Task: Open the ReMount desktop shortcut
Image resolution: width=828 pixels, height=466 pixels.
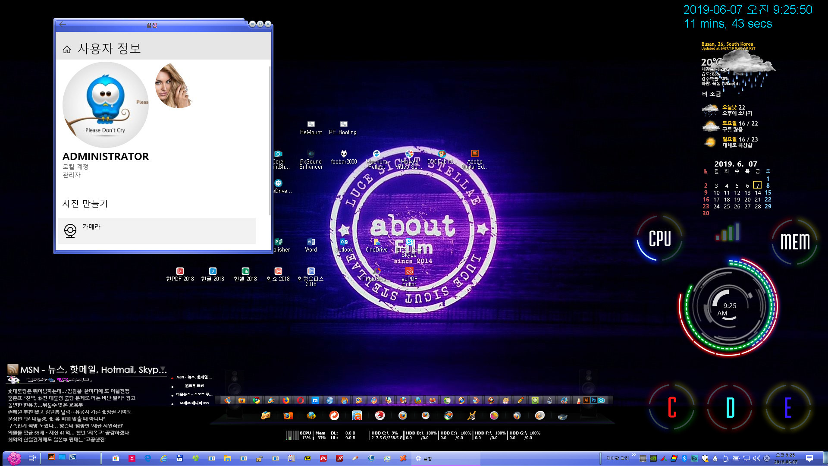Action: (x=311, y=128)
